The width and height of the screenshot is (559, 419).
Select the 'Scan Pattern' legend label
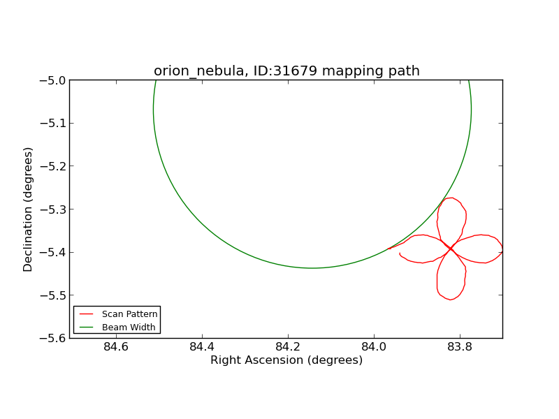(x=129, y=314)
